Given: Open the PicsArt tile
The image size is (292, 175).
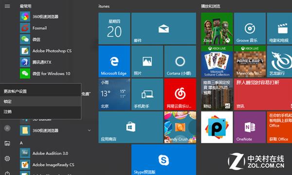Looking at the screenshot, I should (217, 127).
